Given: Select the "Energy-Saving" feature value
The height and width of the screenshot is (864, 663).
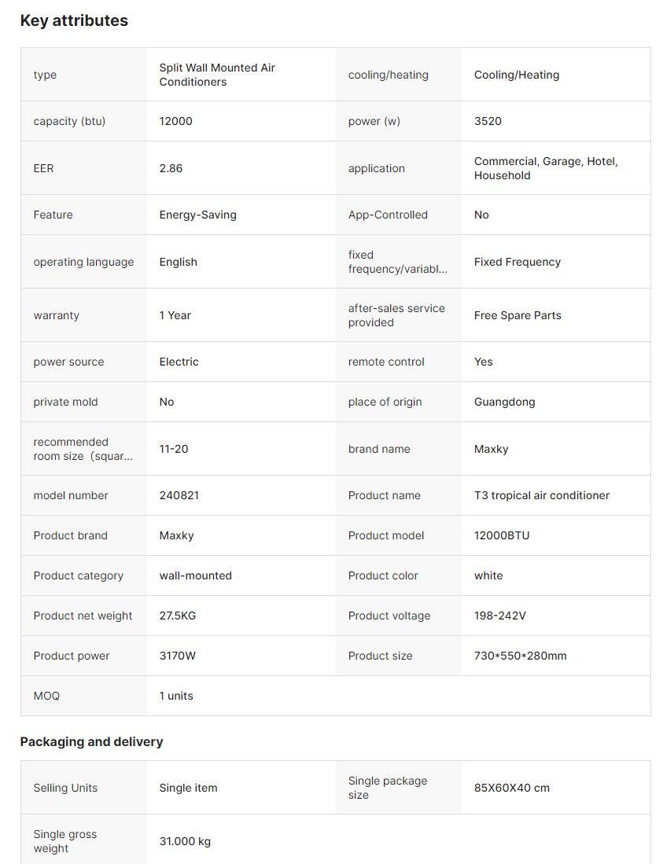Looking at the screenshot, I should click(x=197, y=215).
